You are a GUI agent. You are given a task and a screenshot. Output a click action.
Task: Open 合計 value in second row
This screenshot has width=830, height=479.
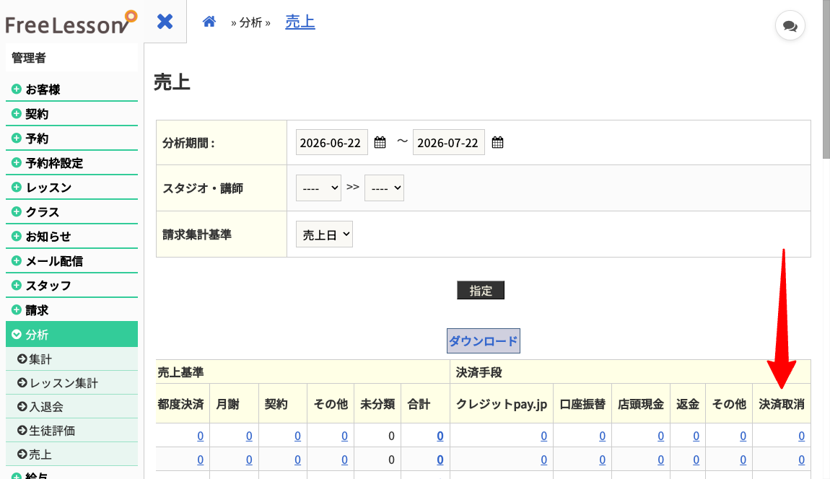[440, 460]
